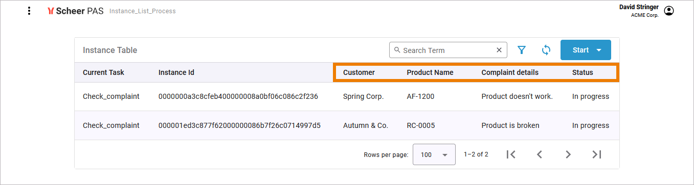Open the Rows per page dropdown
This screenshot has height=185, width=694.
tap(434, 154)
